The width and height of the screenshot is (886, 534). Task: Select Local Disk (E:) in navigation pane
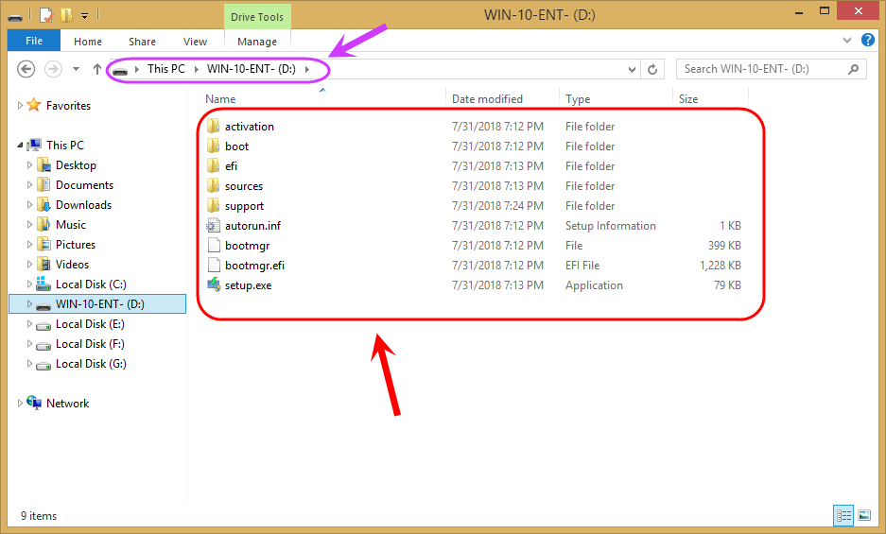[x=90, y=324]
